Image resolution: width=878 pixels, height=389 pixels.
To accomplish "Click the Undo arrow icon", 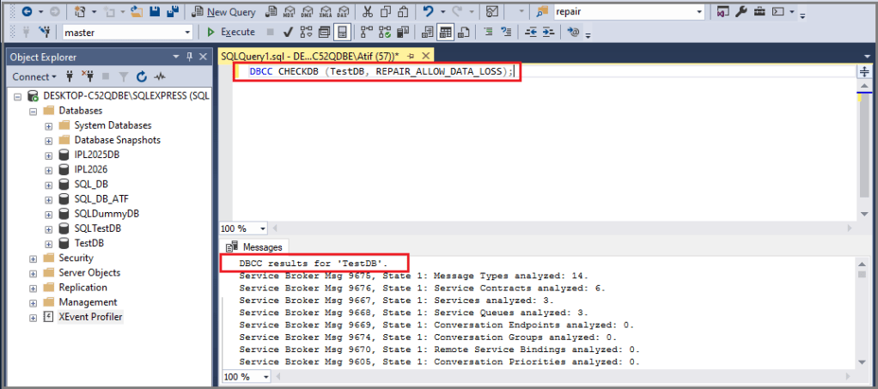I will pos(428,12).
